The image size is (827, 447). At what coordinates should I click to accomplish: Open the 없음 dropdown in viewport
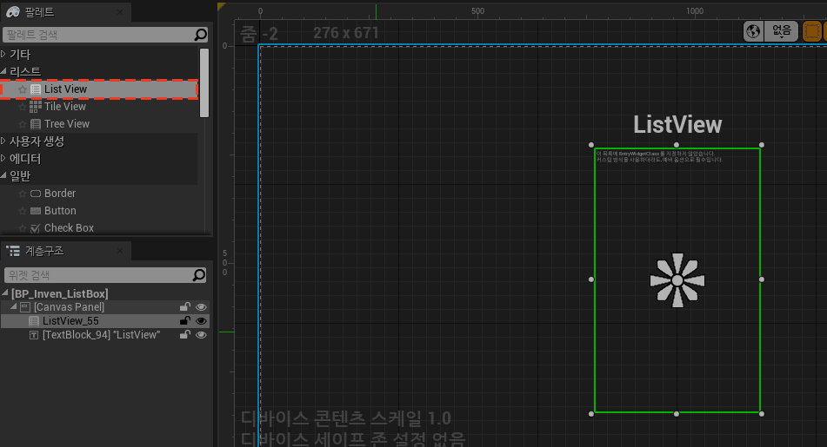[x=781, y=31]
